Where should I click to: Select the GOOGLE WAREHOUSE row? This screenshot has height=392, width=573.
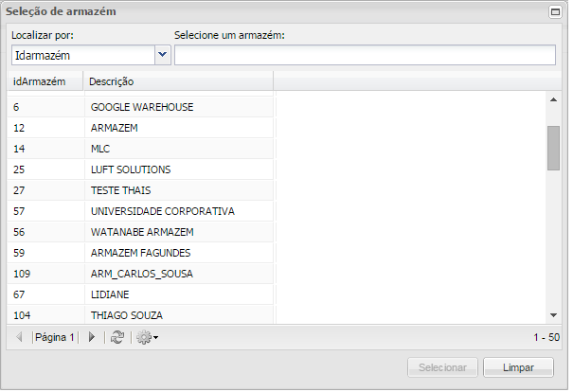(142, 107)
